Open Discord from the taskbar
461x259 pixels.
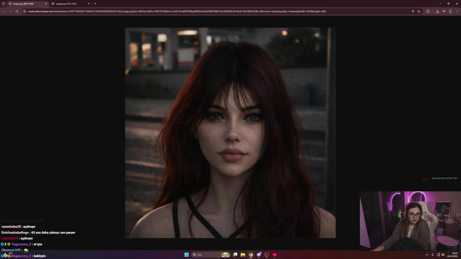259,255
